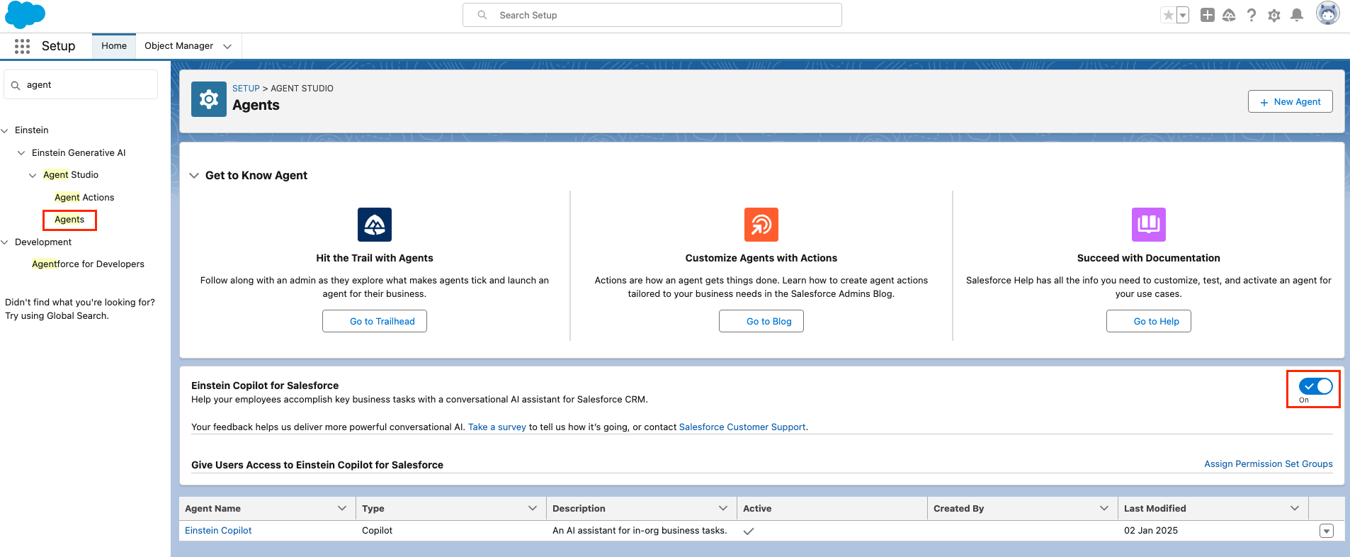Collapse the Get to Know Agent section
1350x557 pixels.
click(x=194, y=176)
